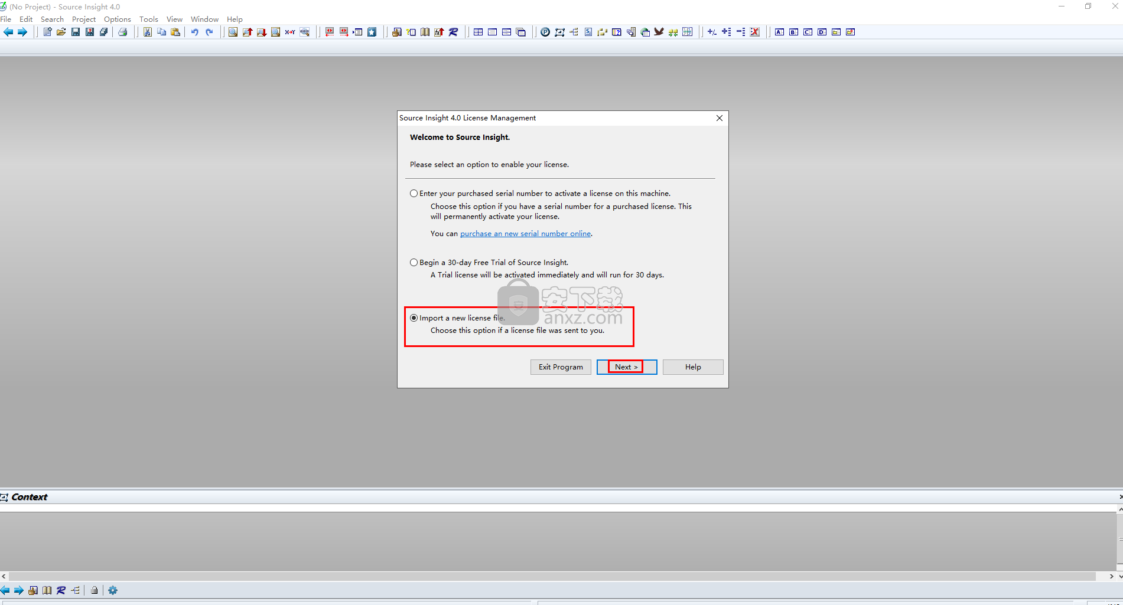
Task: Select Import a new license file option
Action: [x=414, y=318]
